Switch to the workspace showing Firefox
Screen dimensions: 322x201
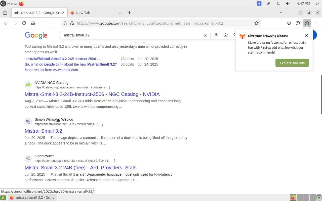pyautogui.click(x=293, y=198)
